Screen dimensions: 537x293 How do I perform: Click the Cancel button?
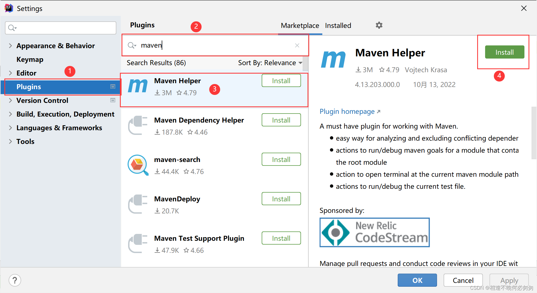point(463,280)
